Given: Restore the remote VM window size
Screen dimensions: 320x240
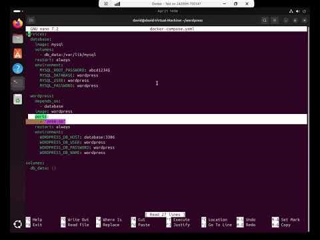Looking at the screenshot, I should (235, 4).
